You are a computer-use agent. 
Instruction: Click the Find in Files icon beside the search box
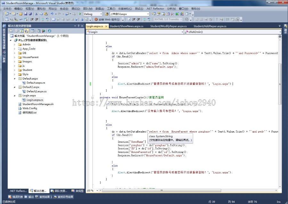click(107, 14)
